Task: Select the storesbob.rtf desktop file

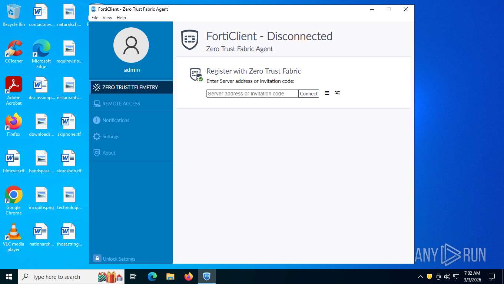Action: click(69, 162)
